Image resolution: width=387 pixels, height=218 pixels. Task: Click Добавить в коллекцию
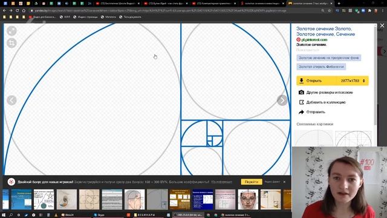(326, 102)
